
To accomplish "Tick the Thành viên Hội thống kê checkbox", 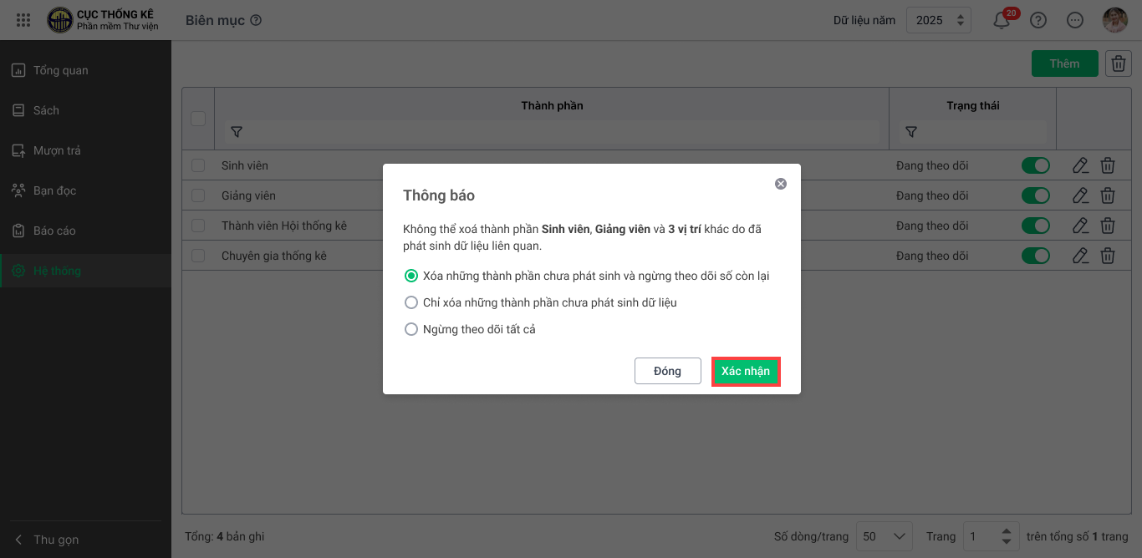I will point(198,226).
